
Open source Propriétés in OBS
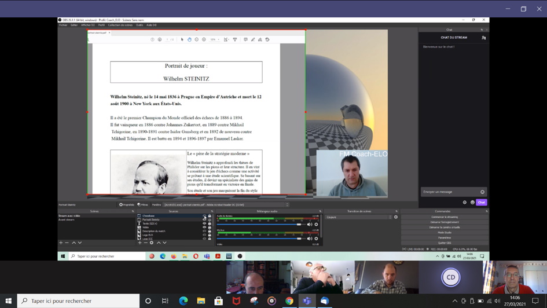point(127,205)
